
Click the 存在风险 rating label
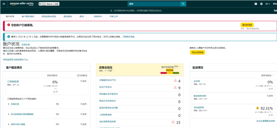170,70
